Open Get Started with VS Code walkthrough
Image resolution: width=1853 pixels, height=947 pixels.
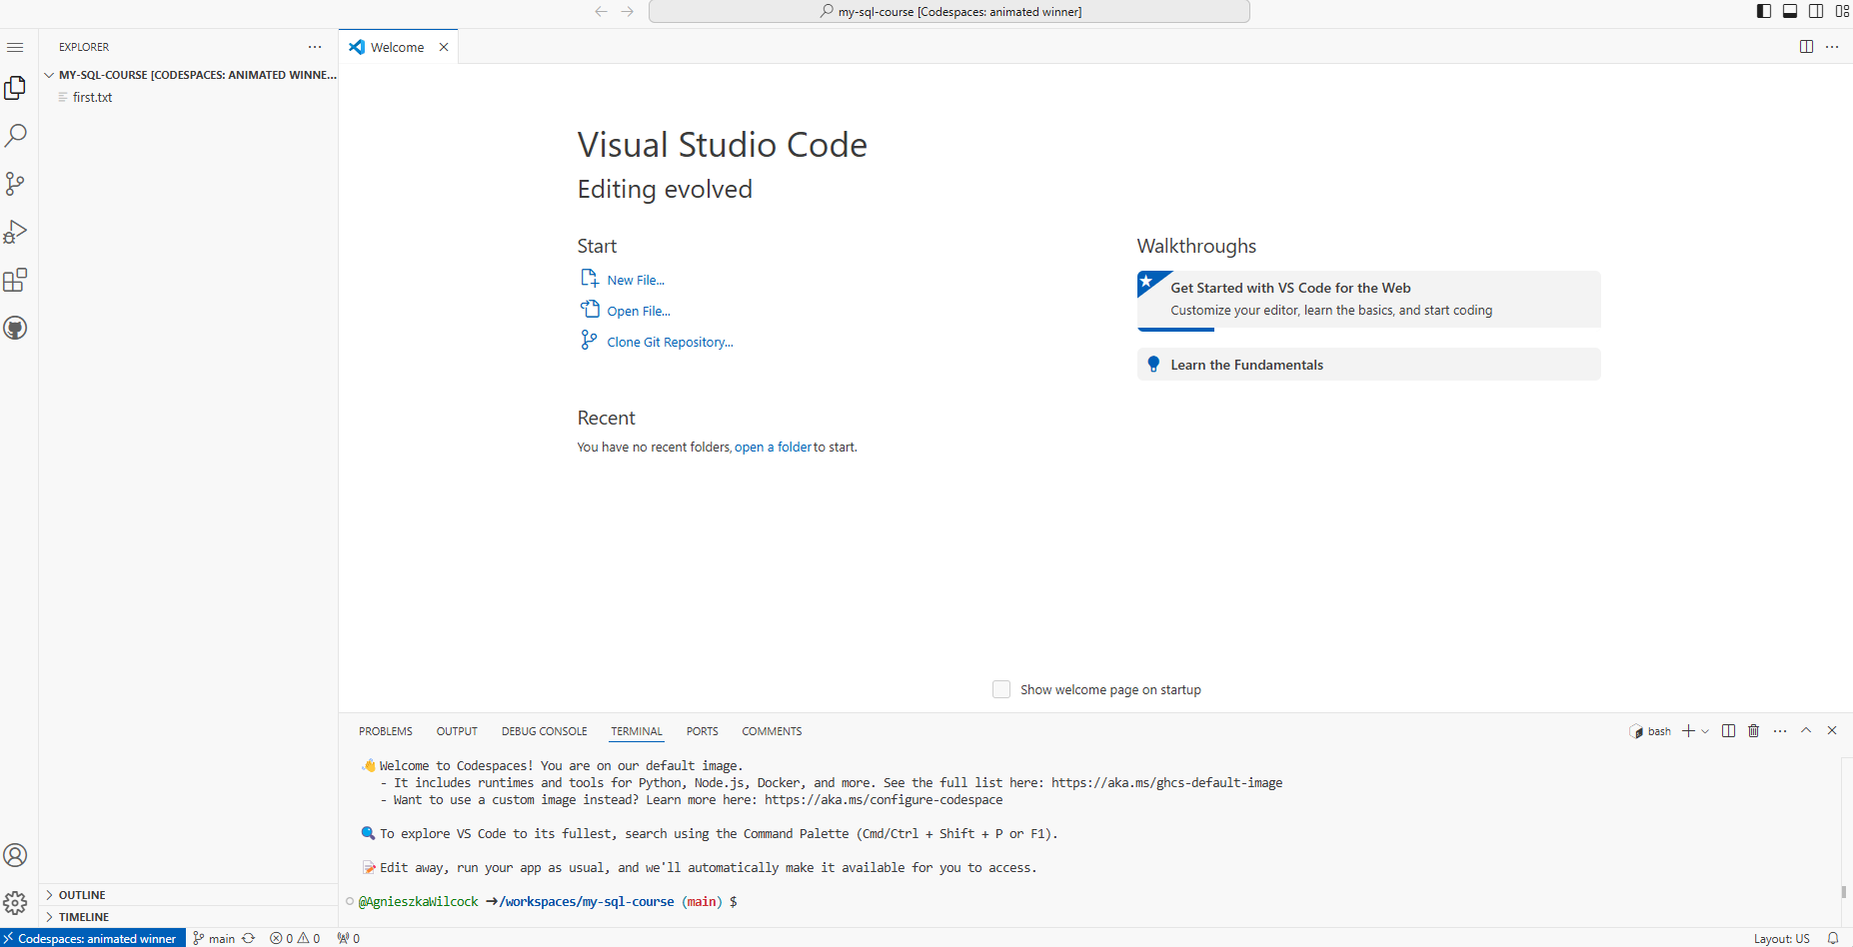pos(1368,299)
